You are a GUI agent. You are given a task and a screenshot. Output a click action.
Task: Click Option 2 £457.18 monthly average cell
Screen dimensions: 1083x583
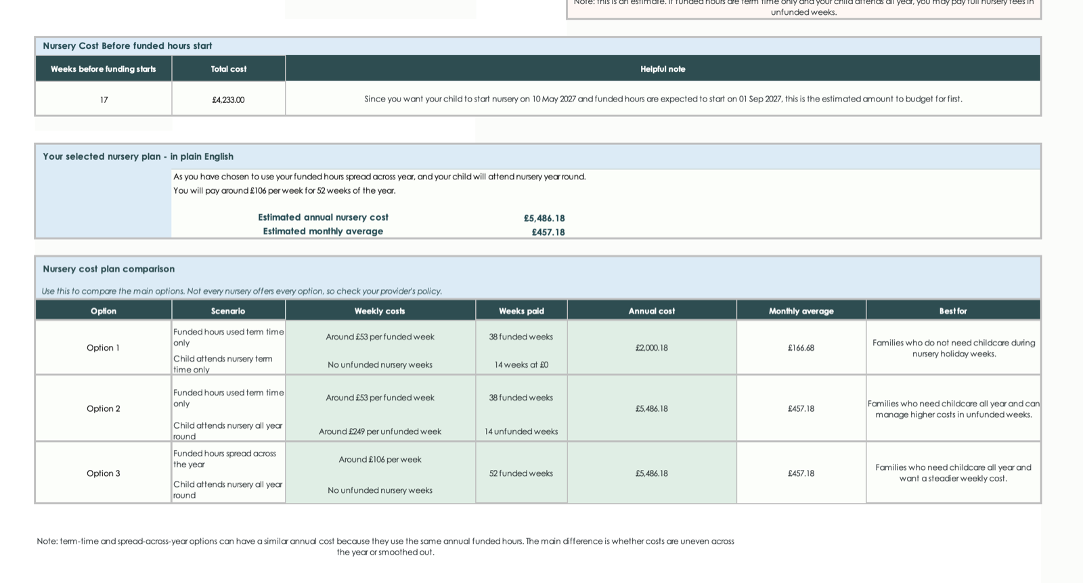coord(801,408)
